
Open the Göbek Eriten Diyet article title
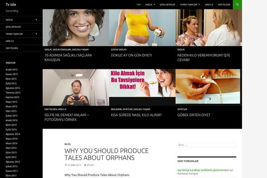pyautogui.click(x=194, y=115)
